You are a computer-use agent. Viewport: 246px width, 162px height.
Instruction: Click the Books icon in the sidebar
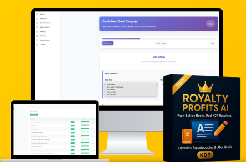pos(37,14)
